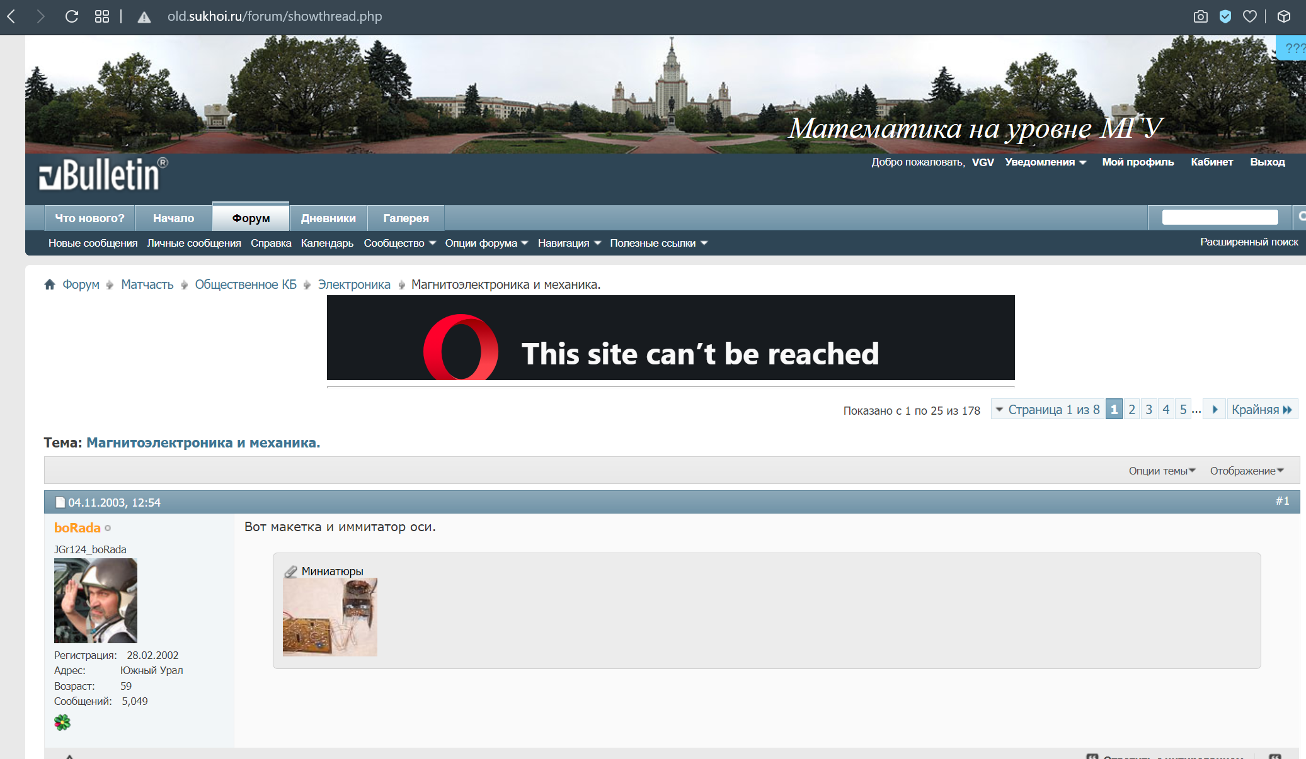Open boRada user profile link
Image resolution: width=1306 pixels, height=759 pixels.
tap(77, 528)
